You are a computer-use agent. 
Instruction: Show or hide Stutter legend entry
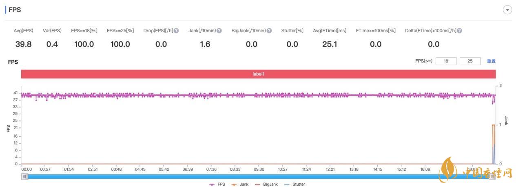coord(294,185)
